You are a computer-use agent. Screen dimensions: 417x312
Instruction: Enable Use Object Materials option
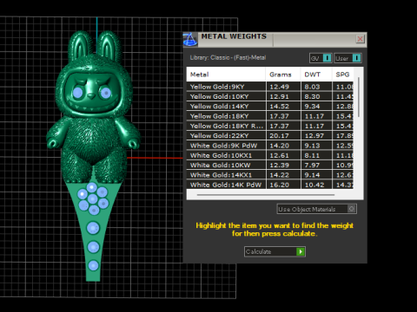click(316, 209)
